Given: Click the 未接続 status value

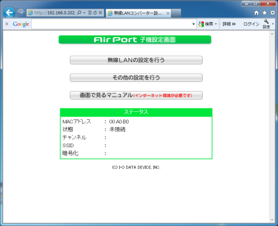Looking at the screenshot, I should point(118,129).
